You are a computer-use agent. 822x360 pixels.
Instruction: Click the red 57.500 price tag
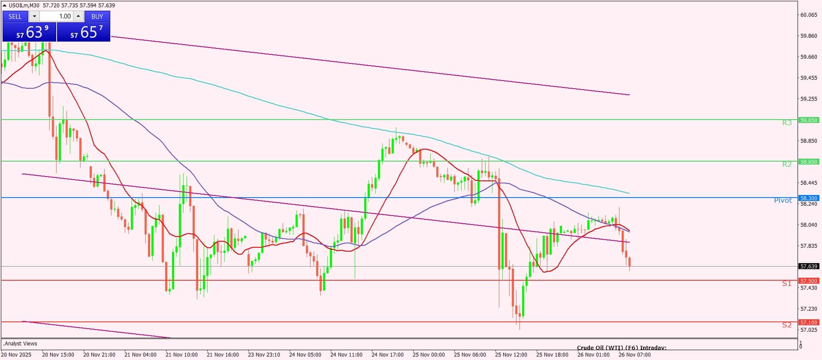(x=809, y=281)
